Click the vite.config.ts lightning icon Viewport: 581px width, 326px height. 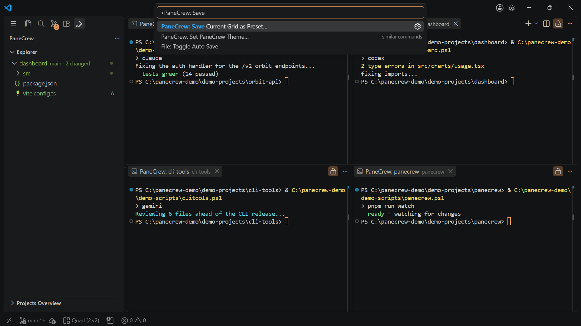[x=18, y=93]
